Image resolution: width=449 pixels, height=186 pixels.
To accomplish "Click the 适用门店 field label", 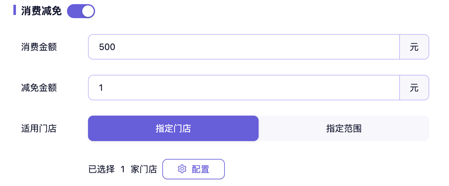I will (39, 129).
